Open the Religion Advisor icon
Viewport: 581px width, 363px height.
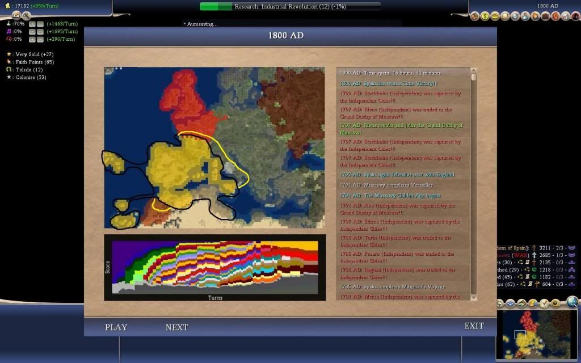tap(534, 16)
